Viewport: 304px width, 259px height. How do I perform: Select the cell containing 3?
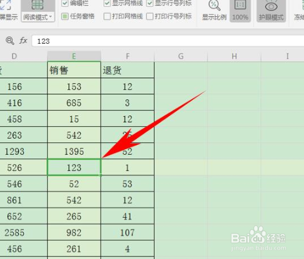point(128,102)
